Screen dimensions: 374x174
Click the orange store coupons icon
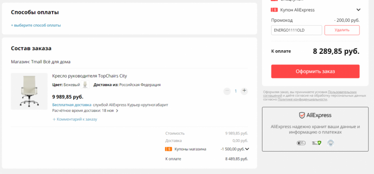coord(168,149)
